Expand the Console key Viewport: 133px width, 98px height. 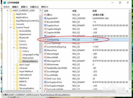(x=11, y=24)
